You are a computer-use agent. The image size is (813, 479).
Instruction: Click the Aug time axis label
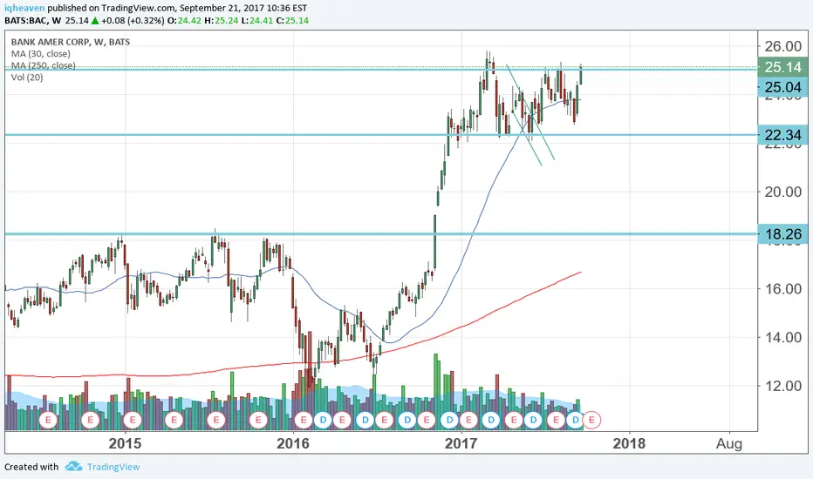click(x=729, y=444)
